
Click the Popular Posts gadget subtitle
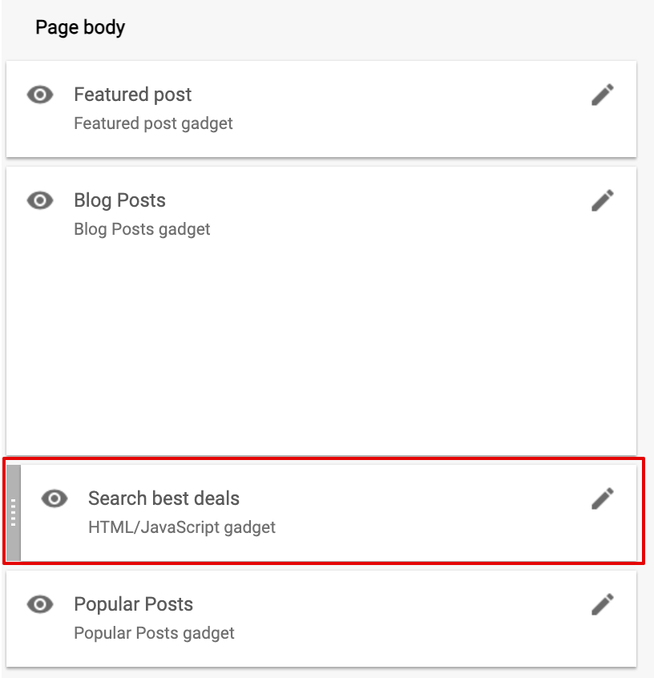pos(154,633)
